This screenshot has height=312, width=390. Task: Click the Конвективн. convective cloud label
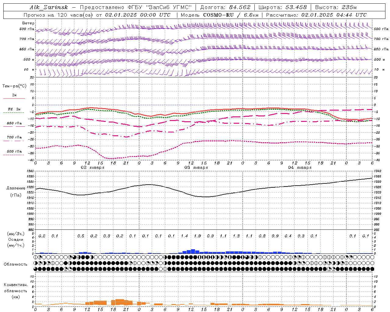[x=16, y=285]
